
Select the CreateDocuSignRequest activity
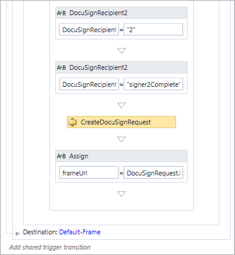pos(121,122)
